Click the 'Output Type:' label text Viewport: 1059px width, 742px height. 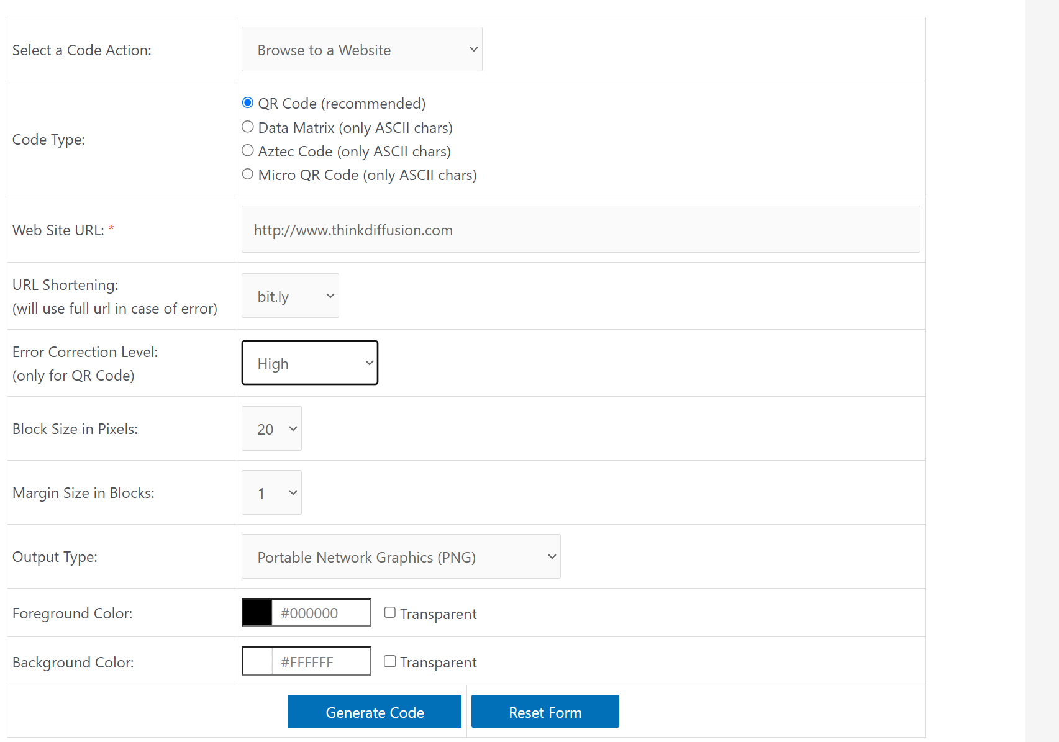(55, 557)
